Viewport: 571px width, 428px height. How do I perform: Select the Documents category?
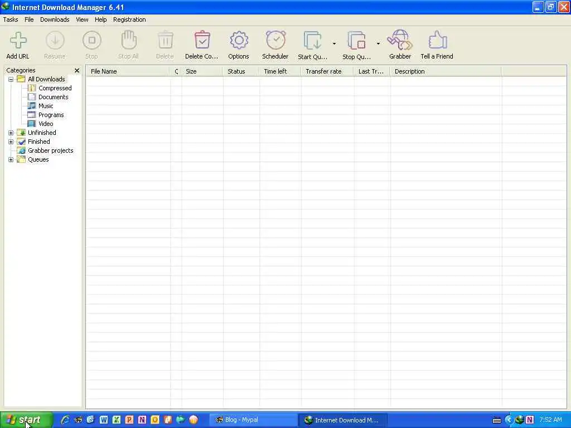53,97
